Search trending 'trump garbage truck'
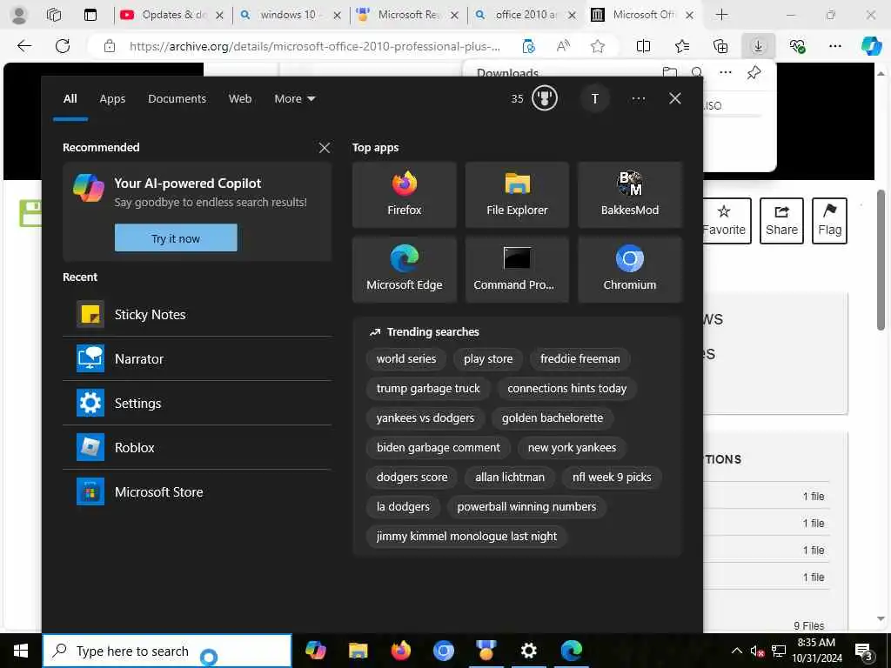The width and height of the screenshot is (891, 668). [x=428, y=389]
